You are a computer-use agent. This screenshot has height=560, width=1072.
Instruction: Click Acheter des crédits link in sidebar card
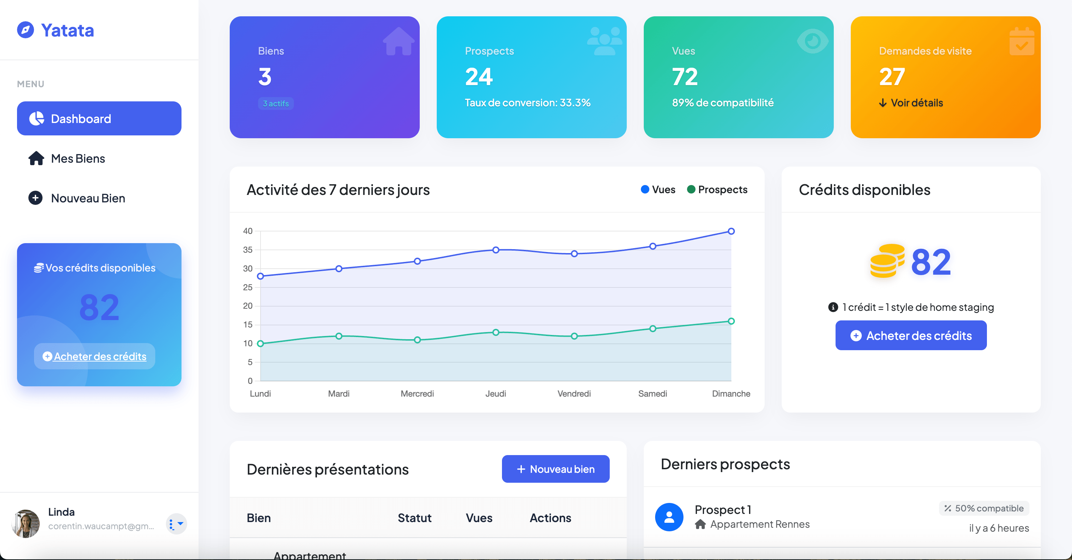coord(100,357)
